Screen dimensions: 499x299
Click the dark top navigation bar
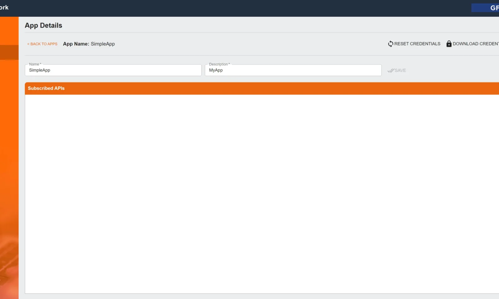(x=249, y=8)
